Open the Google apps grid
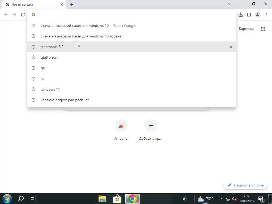This screenshot has height=204, width=272. pos(263,29)
